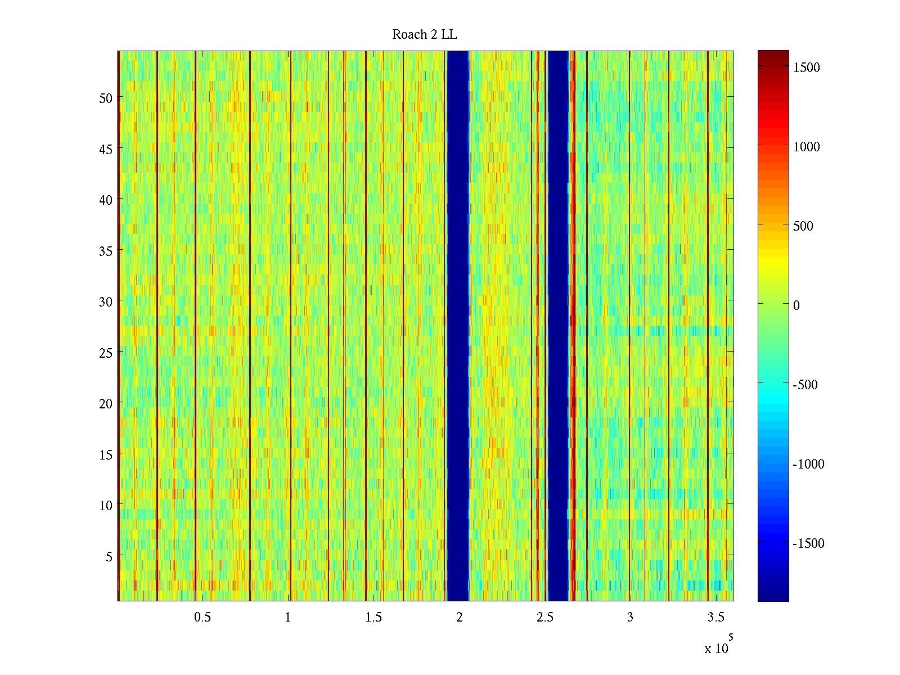Select the y-axis tick label 30
This screenshot has height=675, width=900.
(x=106, y=302)
